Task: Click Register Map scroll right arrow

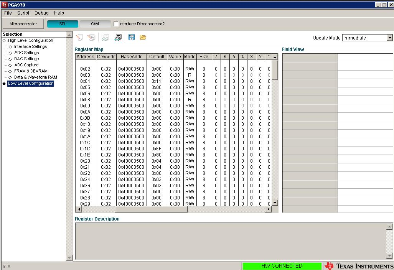Action: tap(269, 209)
